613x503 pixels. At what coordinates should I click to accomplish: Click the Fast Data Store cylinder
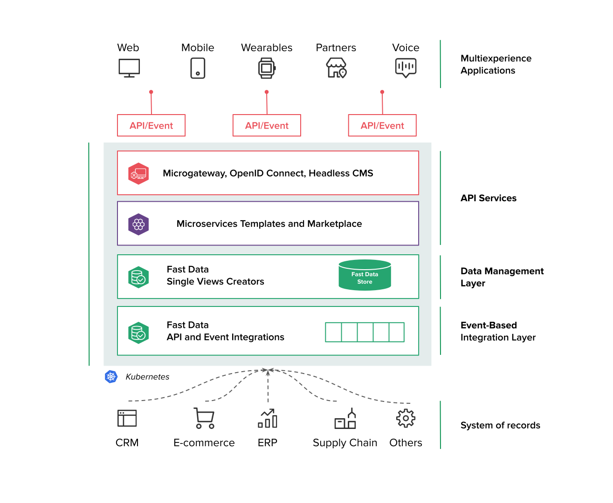point(365,275)
